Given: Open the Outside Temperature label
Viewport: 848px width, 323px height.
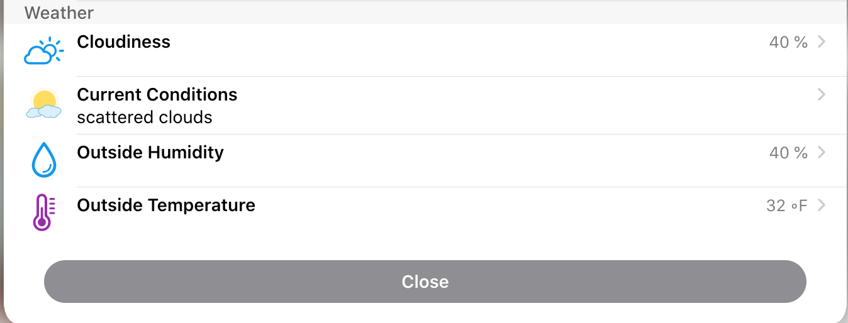Looking at the screenshot, I should point(165,205).
